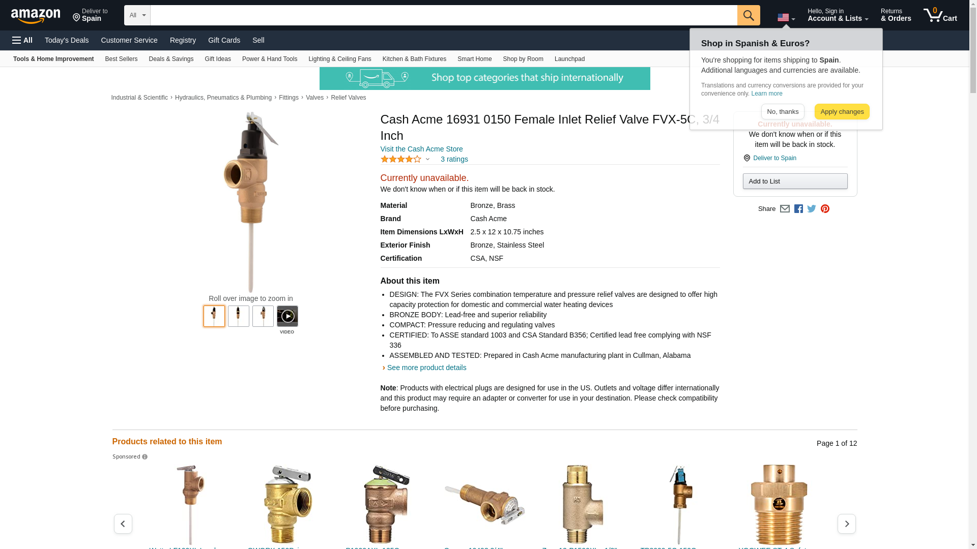
Task: Click Apply changes button
Action: click(842, 112)
